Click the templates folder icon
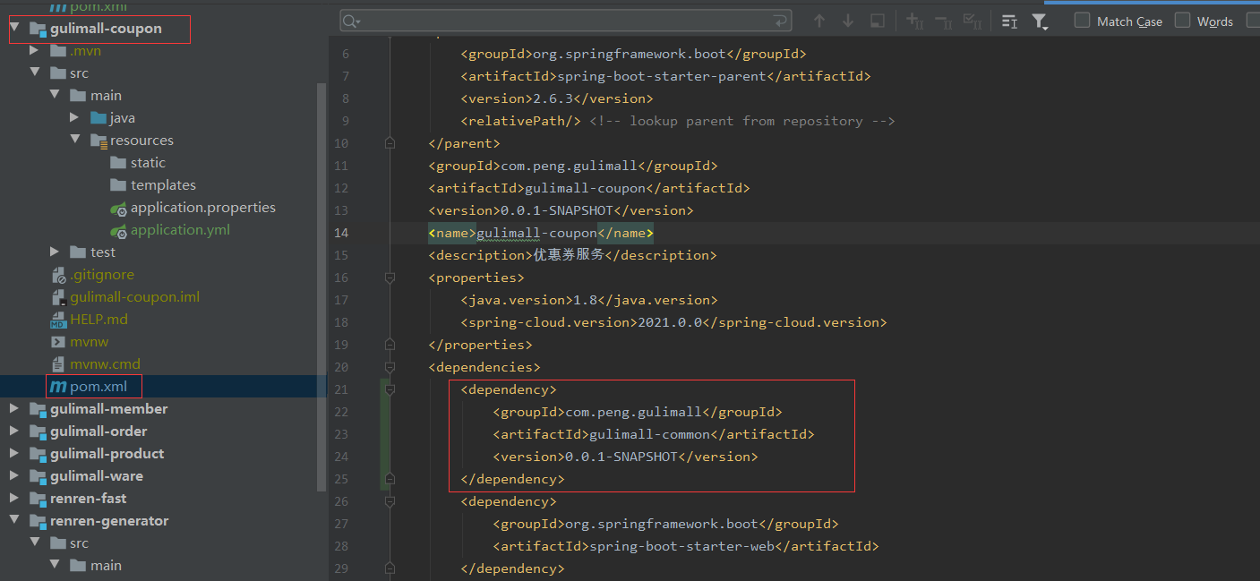 pos(118,185)
